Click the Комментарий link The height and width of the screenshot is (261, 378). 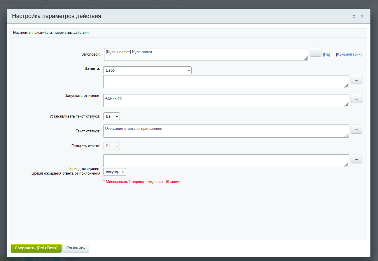349,54
